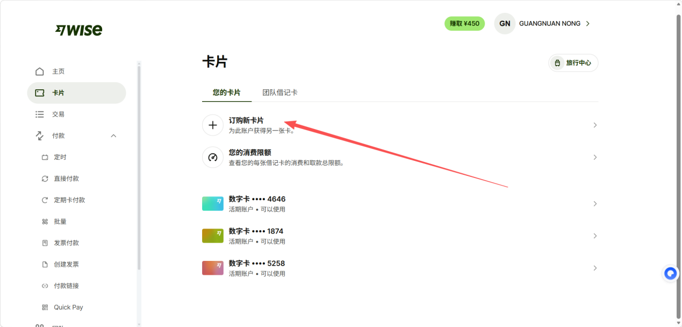
Task: Click the GN avatar circle
Action: (505, 24)
